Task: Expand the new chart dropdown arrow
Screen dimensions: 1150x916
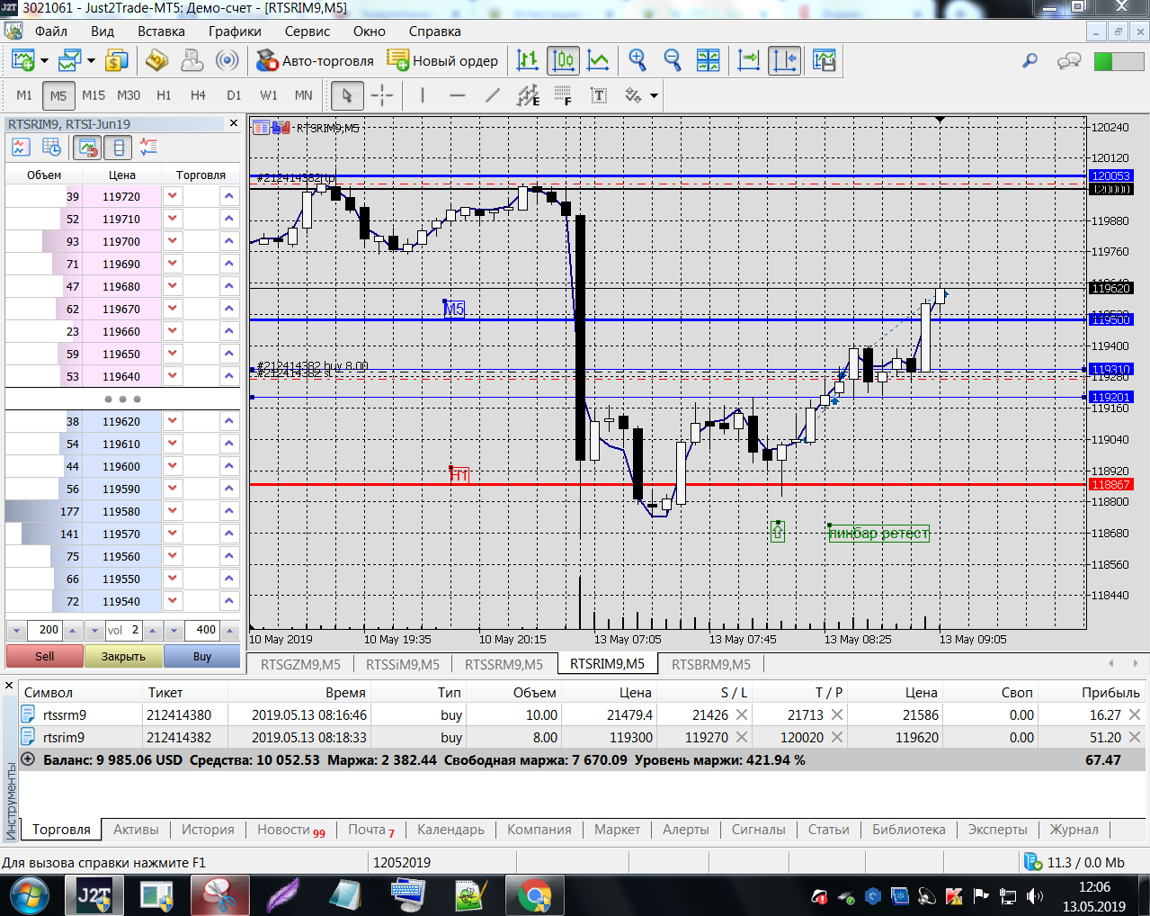Action: coord(44,61)
